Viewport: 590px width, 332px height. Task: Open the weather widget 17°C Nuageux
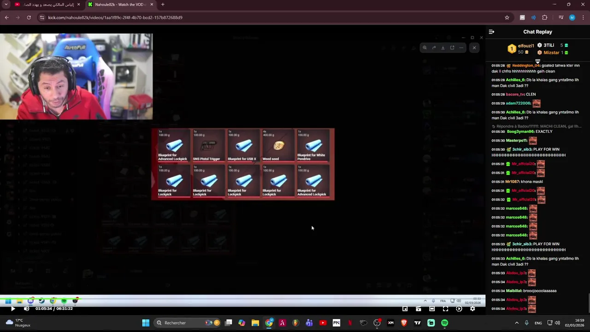pyautogui.click(x=18, y=323)
